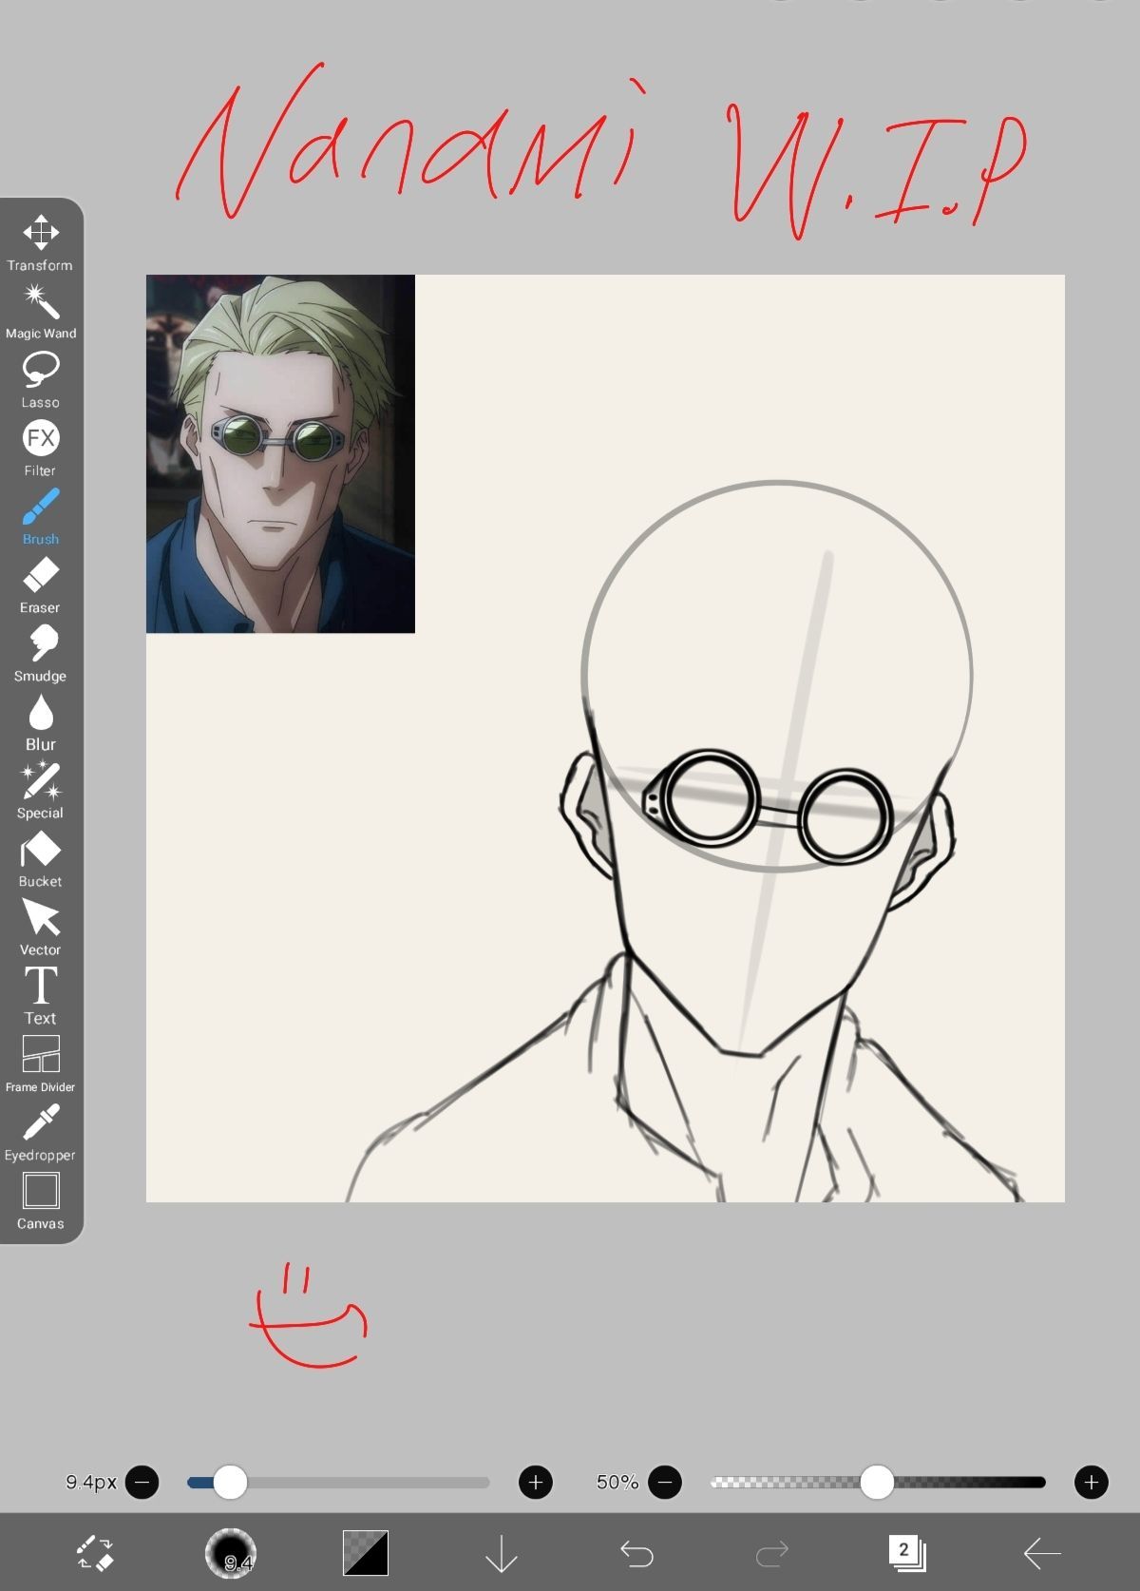Open the Frame Divider tool

40,1064
